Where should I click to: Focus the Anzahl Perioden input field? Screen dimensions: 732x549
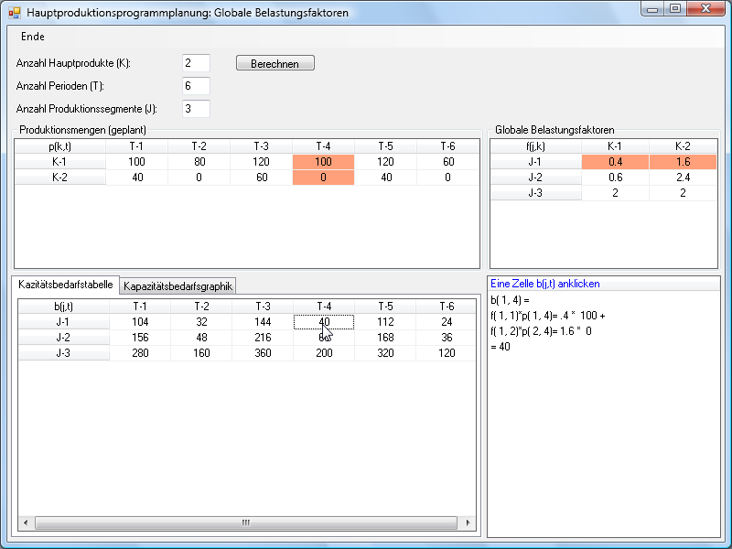click(196, 86)
